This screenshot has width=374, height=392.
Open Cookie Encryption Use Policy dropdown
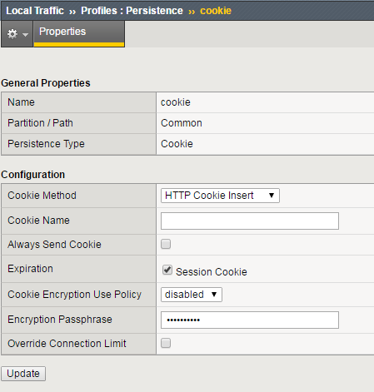point(192,295)
